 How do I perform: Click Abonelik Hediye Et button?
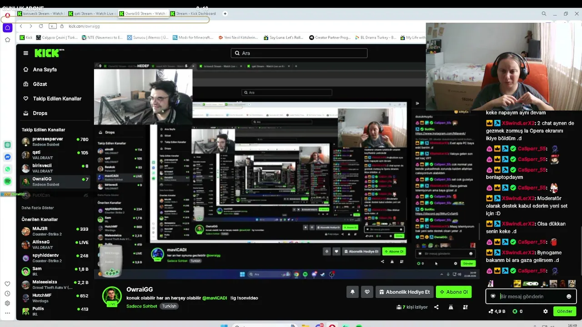pos(404,292)
